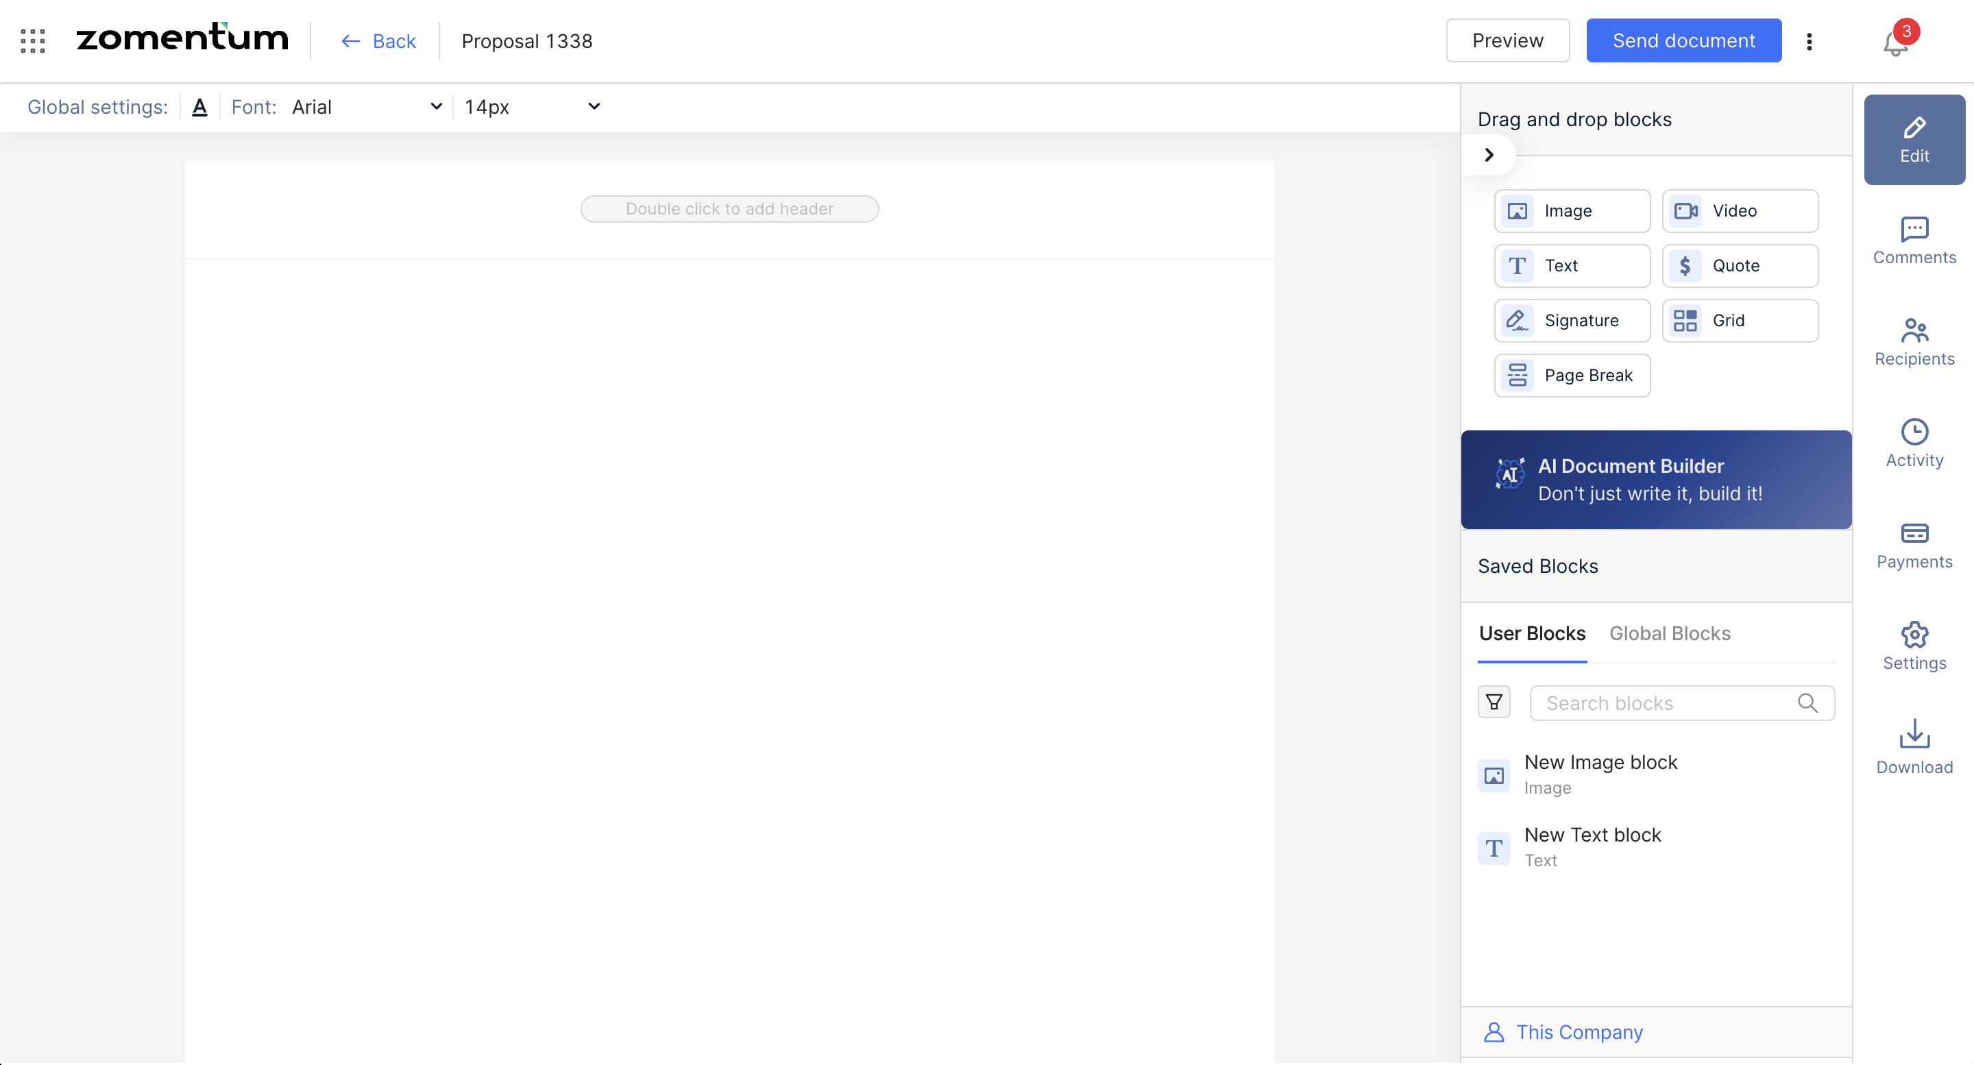Image resolution: width=1974 pixels, height=1065 pixels.
Task: View the Activity history panel
Action: coord(1914,443)
